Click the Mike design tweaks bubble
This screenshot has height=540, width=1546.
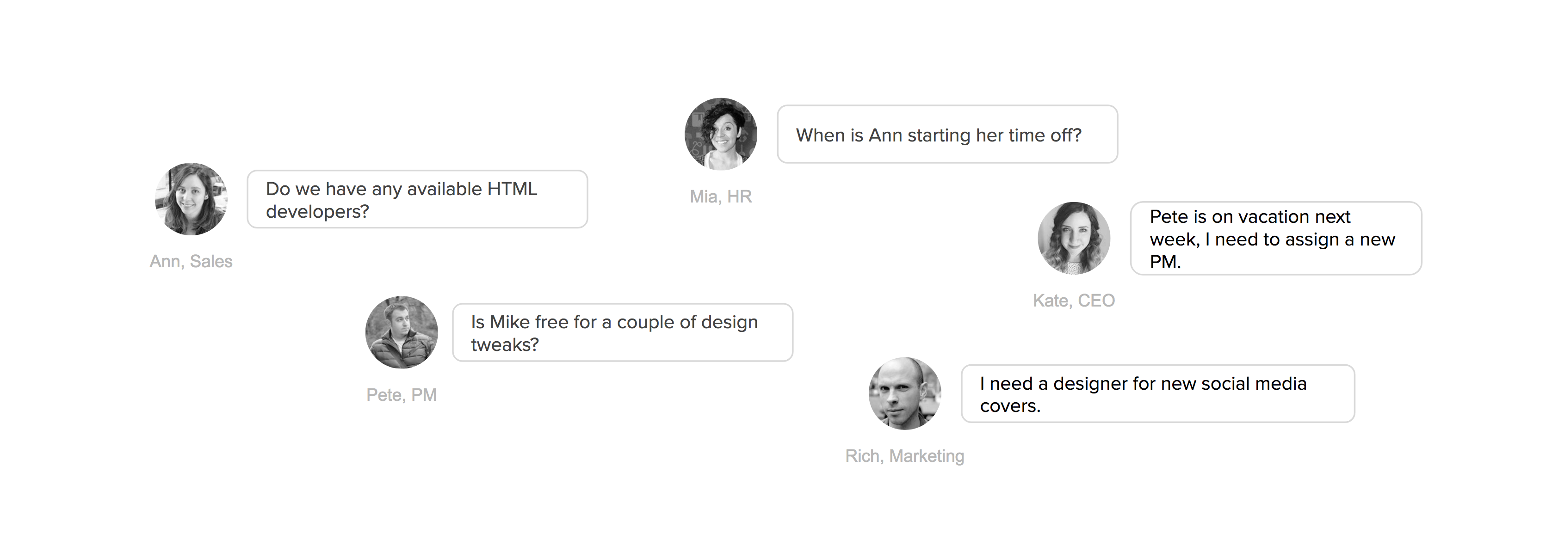622,332
